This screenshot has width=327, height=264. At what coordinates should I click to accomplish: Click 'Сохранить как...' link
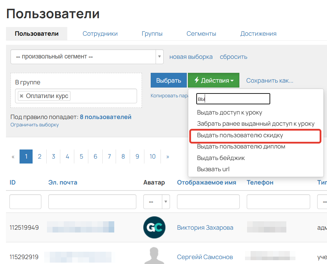point(270,81)
